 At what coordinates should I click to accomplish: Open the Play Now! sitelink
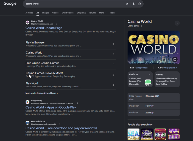click(x=32, y=83)
